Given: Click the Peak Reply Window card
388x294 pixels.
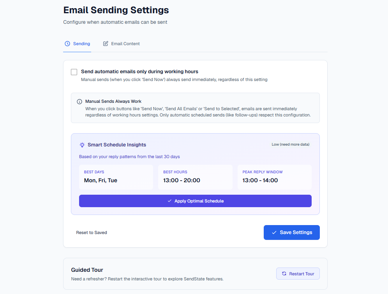Looking at the screenshot, I should 274,177.
